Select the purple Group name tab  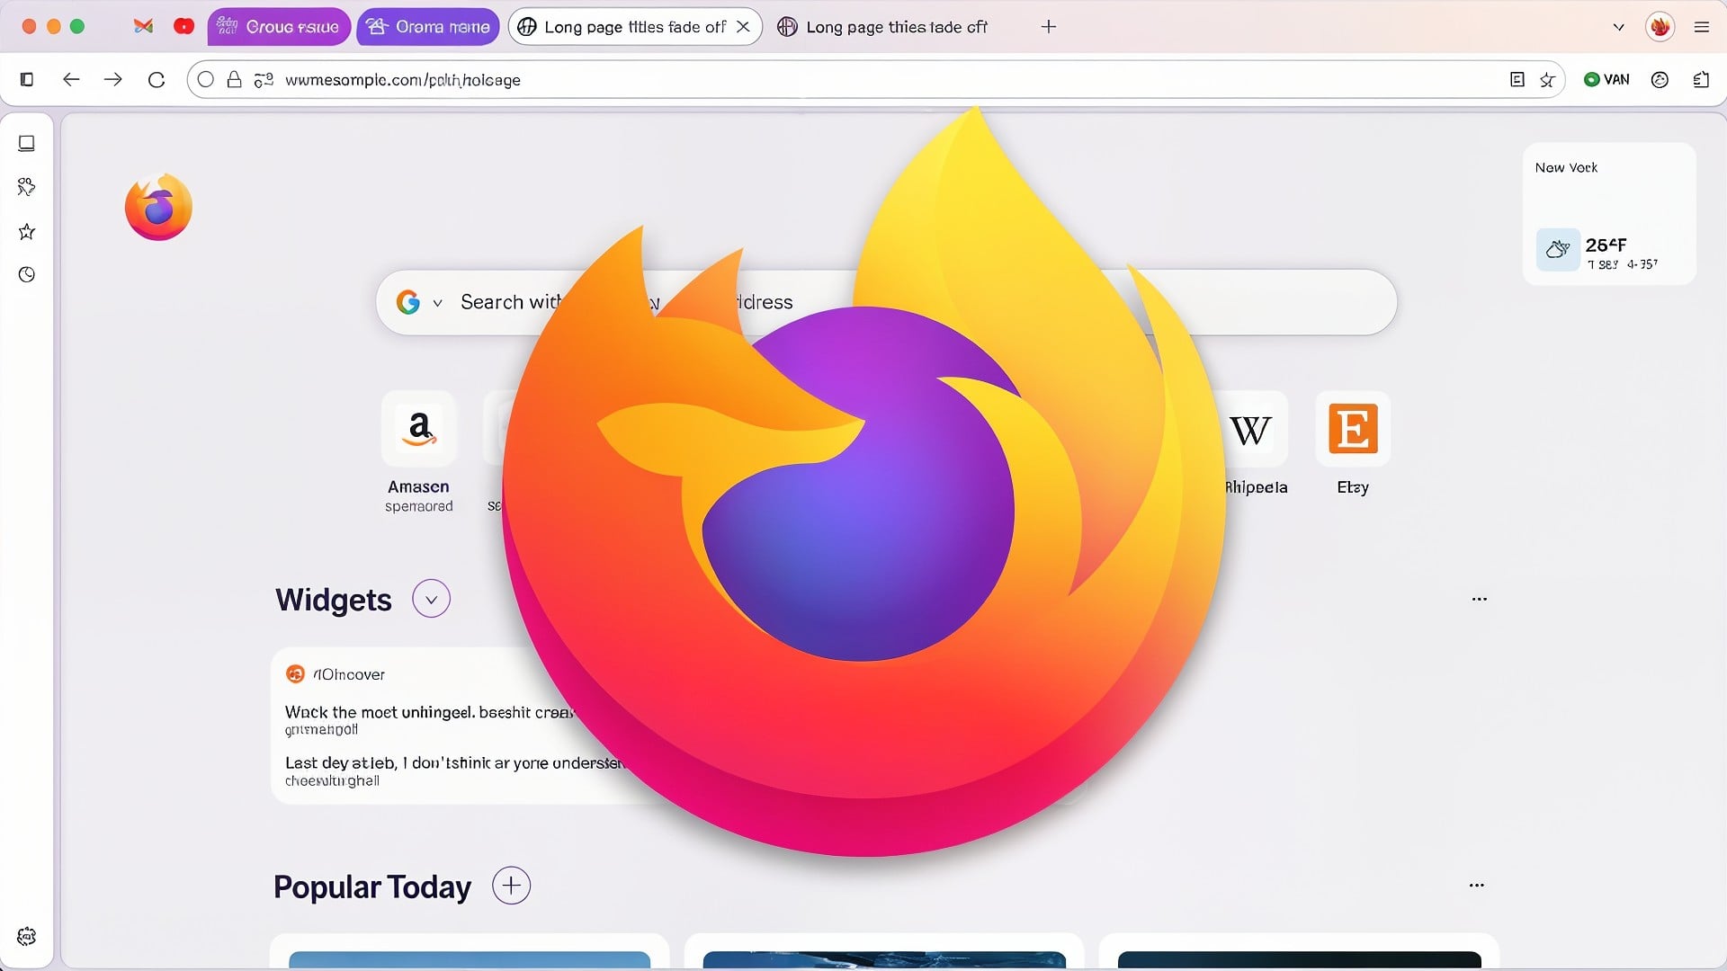click(x=278, y=27)
